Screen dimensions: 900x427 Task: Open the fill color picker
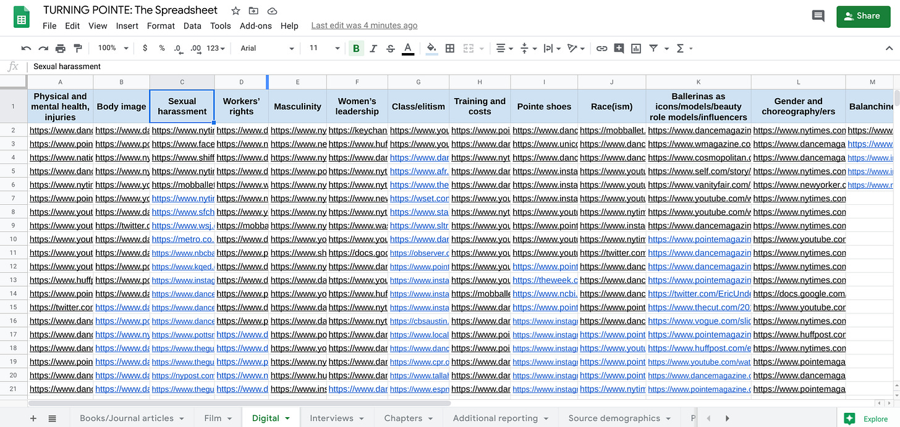click(x=431, y=48)
